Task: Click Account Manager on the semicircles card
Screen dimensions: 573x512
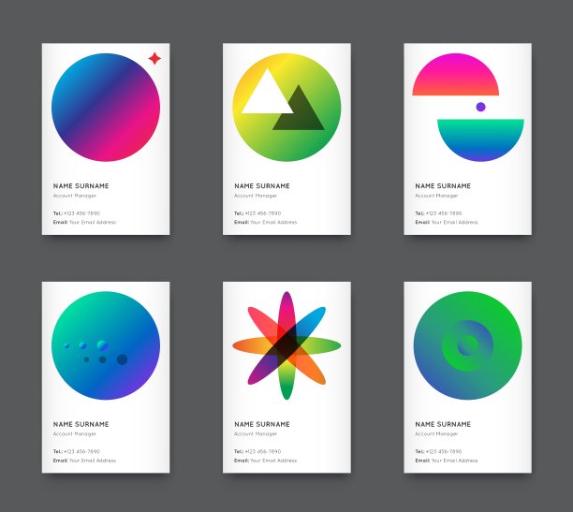Action: pyautogui.click(x=436, y=196)
